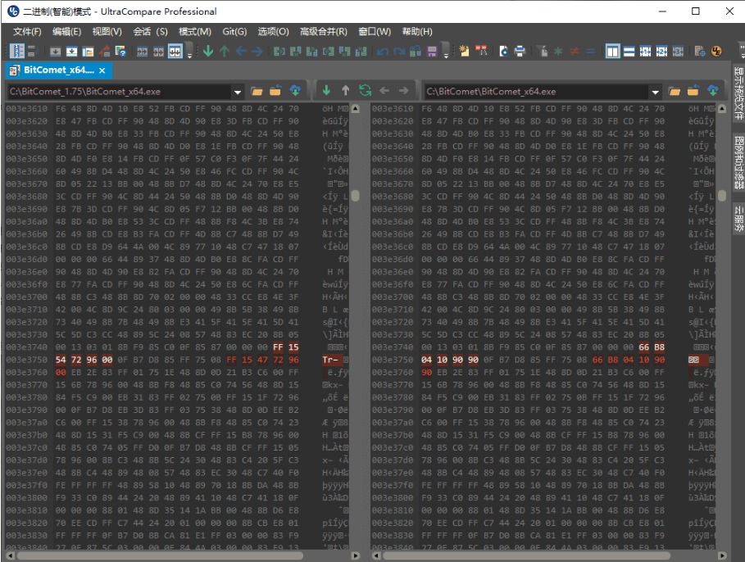
Task: Click the purple floppy disk save icon
Action: [432, 52]
